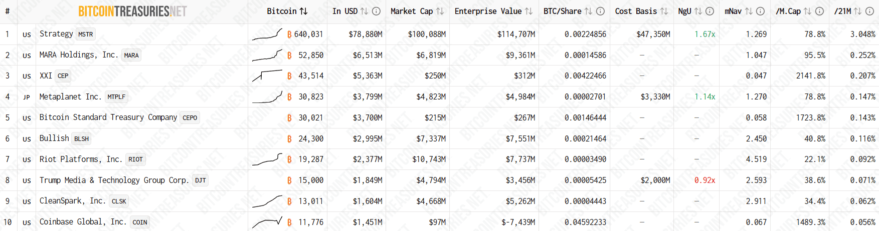
Task: Sort by Bitcoin column arrows
Action: point(303,11)
